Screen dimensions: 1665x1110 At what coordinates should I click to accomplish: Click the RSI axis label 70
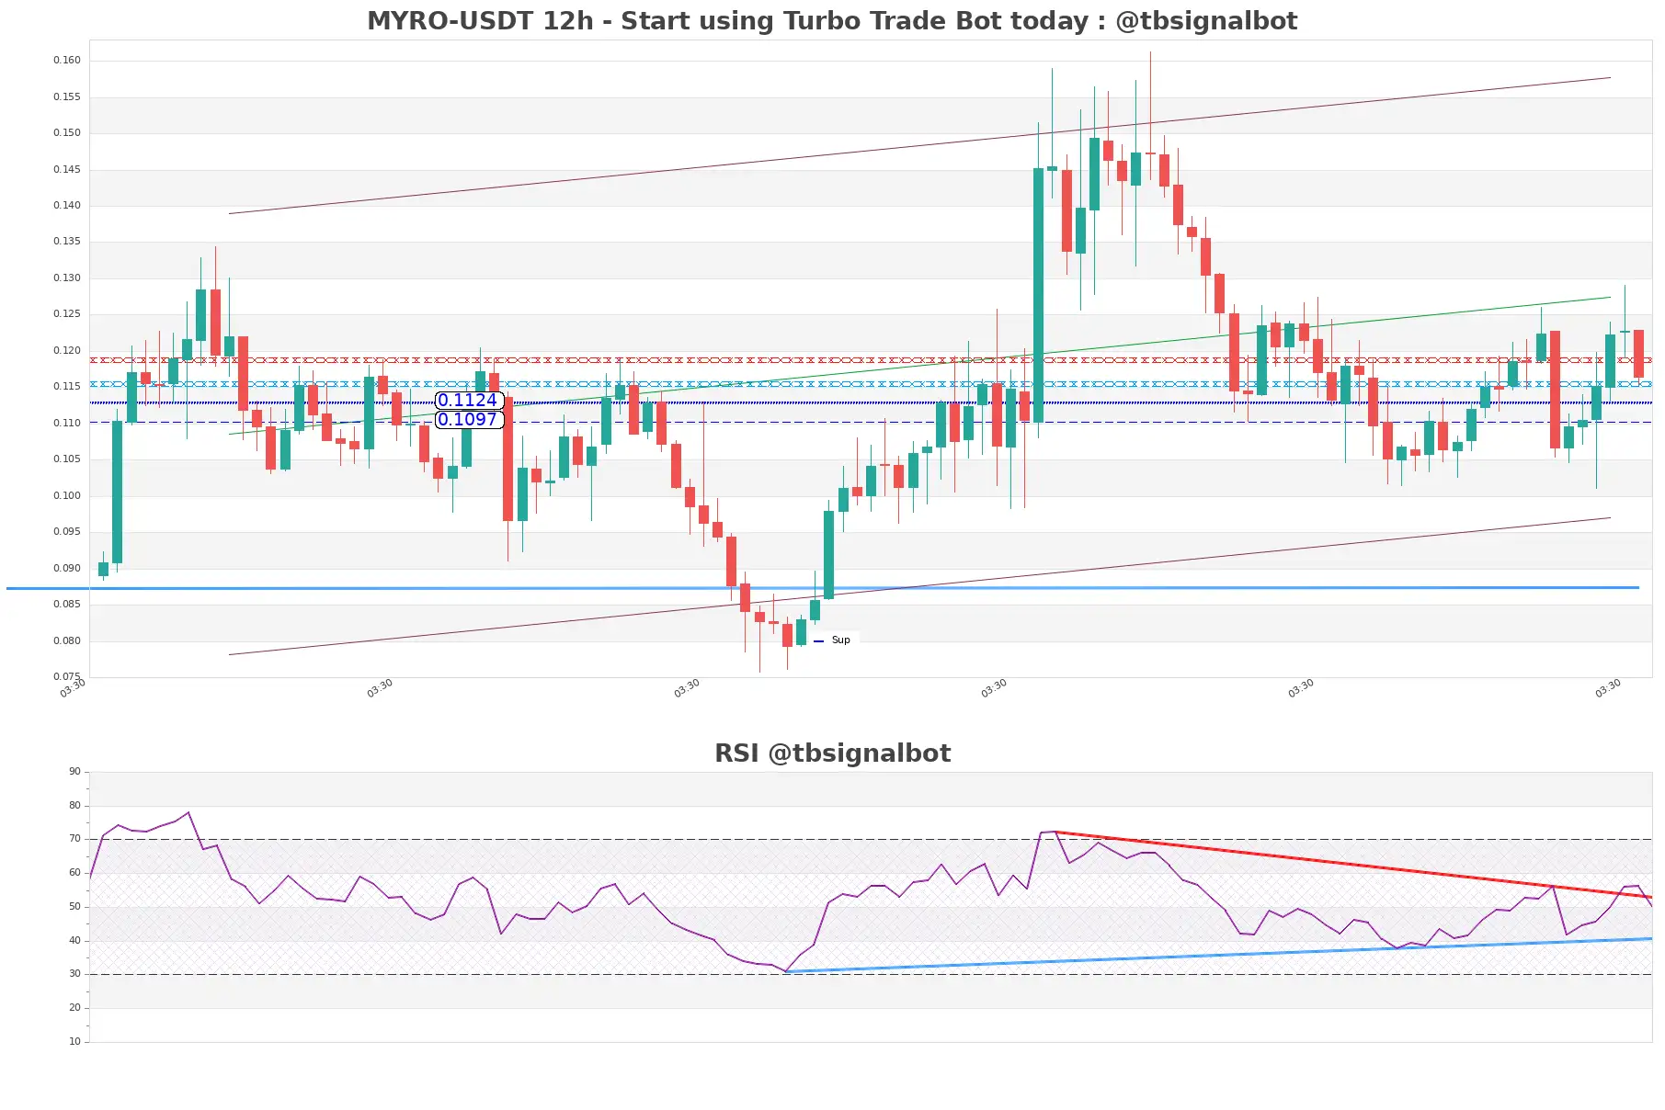pos(74,838)
